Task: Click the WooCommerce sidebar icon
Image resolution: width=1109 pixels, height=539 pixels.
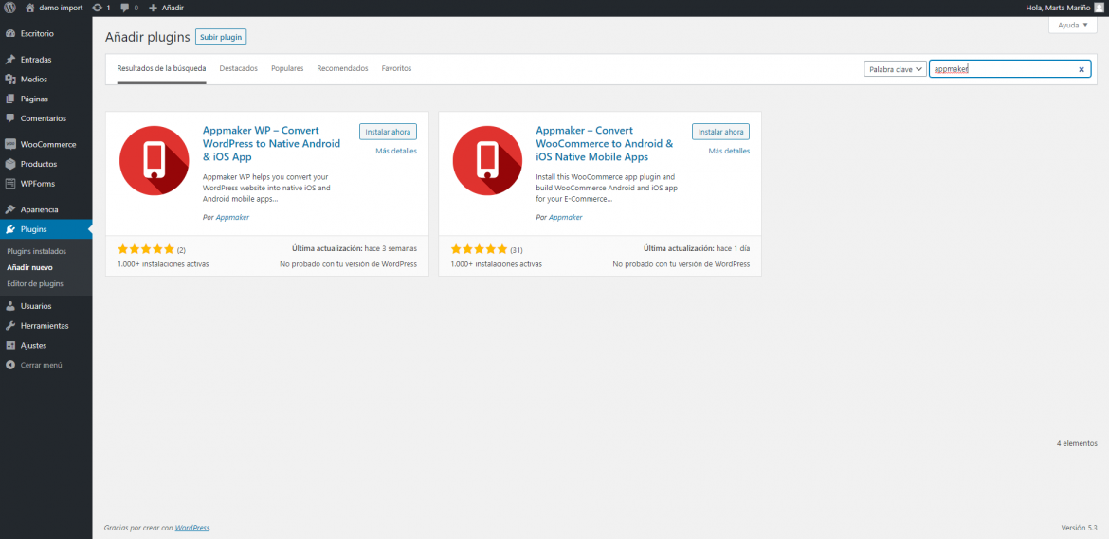Action: (9, 144)
